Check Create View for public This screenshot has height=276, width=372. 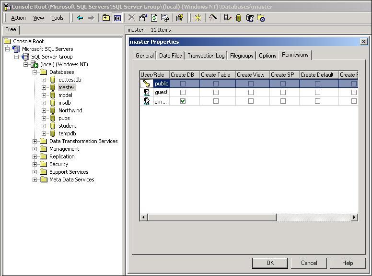coord(251,84)
